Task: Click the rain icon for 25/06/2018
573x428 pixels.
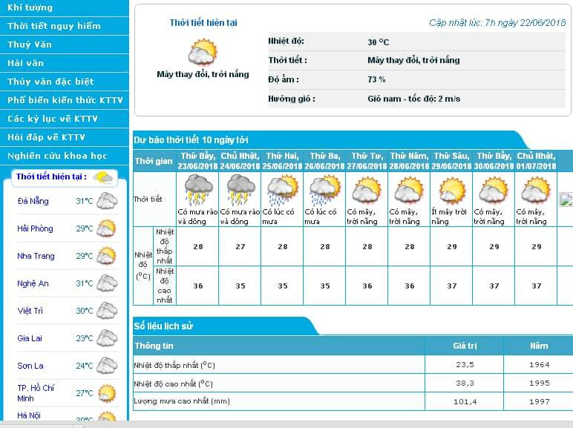Action: click(x=283, y=191)
